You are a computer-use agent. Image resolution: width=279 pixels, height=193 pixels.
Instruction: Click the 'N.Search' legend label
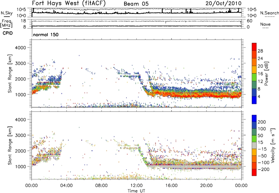270,13
